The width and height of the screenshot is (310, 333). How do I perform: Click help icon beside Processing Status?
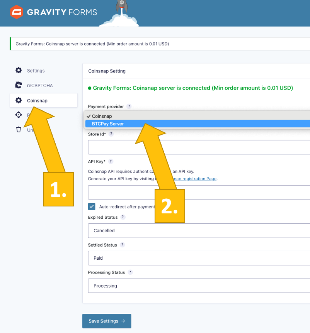pyautogui.click(x=130, y=272)
